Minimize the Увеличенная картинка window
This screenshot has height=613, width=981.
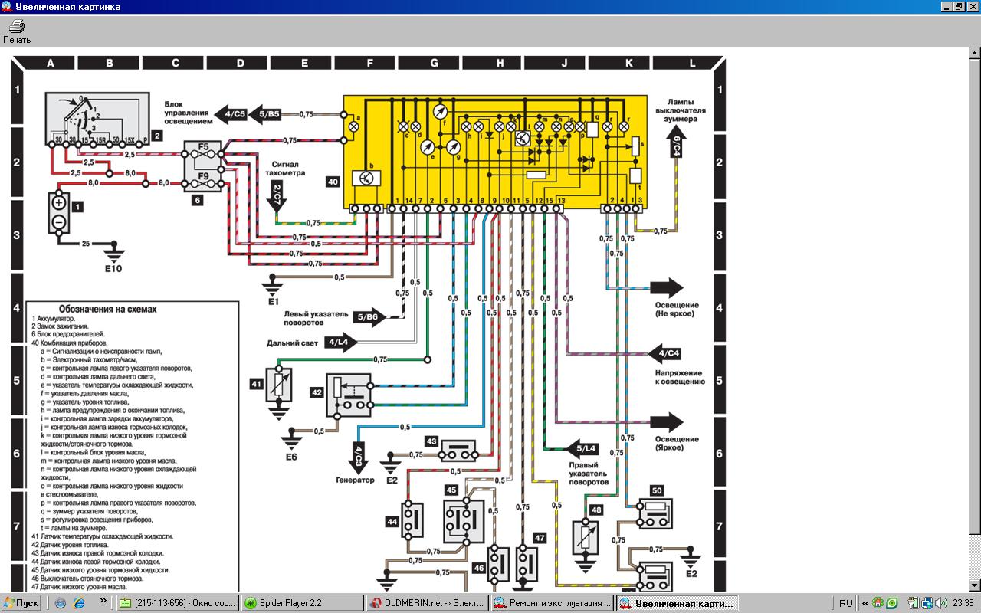(x=946, y=7)
